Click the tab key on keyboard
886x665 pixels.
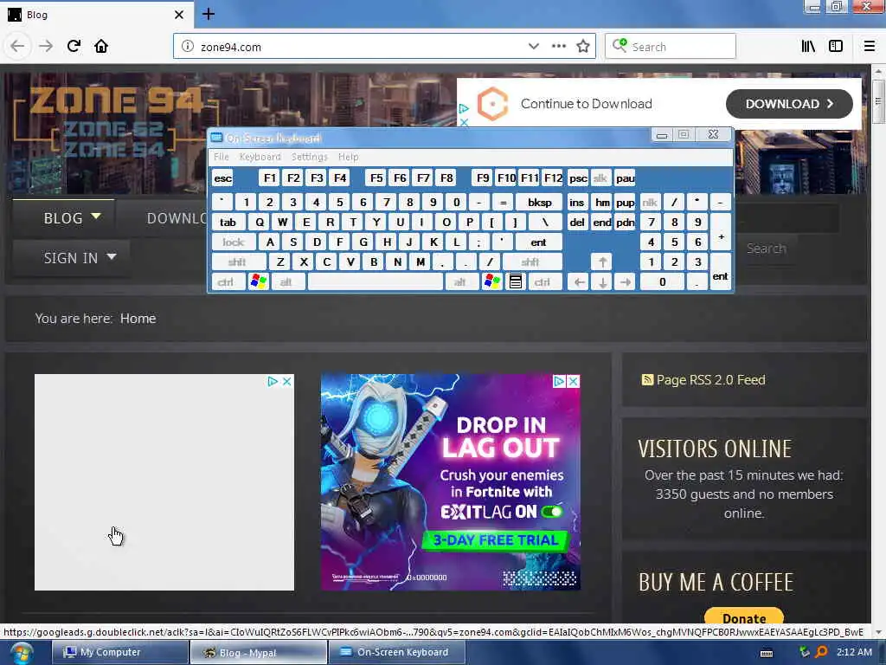pyautogui.click(x=228, y=222)
